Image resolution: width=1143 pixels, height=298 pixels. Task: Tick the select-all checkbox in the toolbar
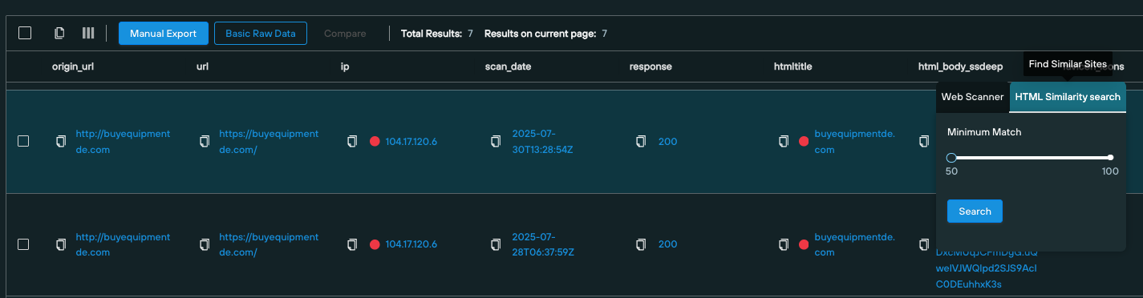pos(25,33)
